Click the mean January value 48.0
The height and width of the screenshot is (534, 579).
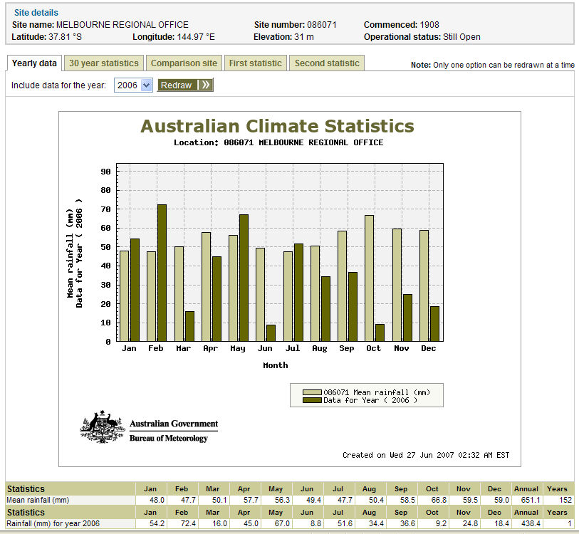click(157, 500)
